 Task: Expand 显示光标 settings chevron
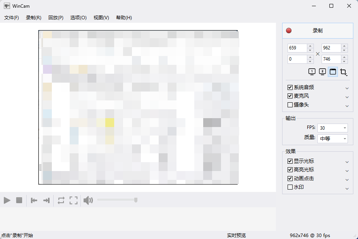pos(347,162)
